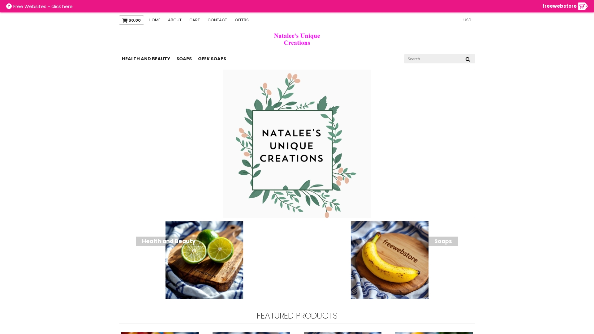Open the USD currency selector
The image size is (594, 334).
coord(467,20)
